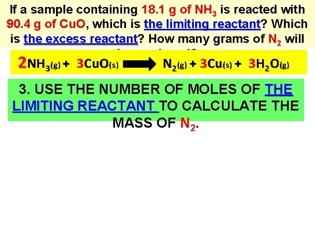315x236 pixels.
Task: Click the red 'N2' in the question text
Action: (x=275, y=39)
